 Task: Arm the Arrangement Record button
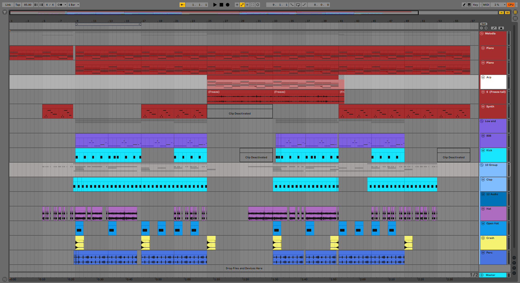tap(227, 5)
